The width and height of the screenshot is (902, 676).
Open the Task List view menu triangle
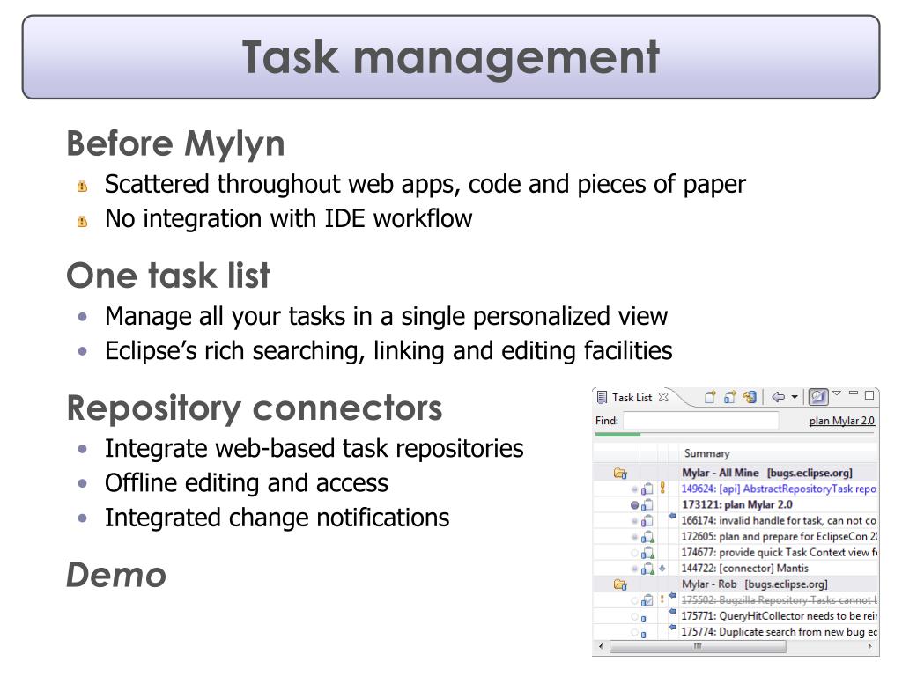point(837,393)
